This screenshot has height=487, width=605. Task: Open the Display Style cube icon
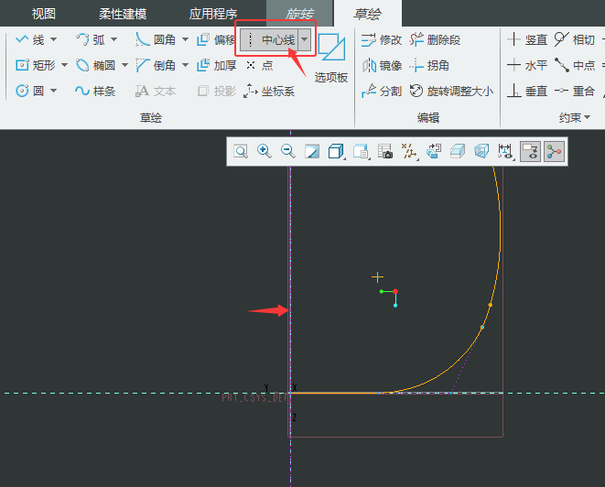[x=336, y=151]
